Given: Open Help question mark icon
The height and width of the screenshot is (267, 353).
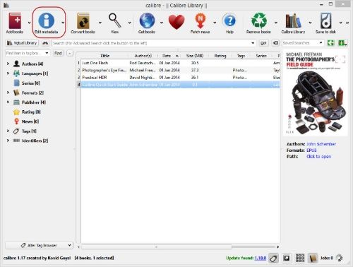Looking at the screenshot, I should tap(229, 20).
